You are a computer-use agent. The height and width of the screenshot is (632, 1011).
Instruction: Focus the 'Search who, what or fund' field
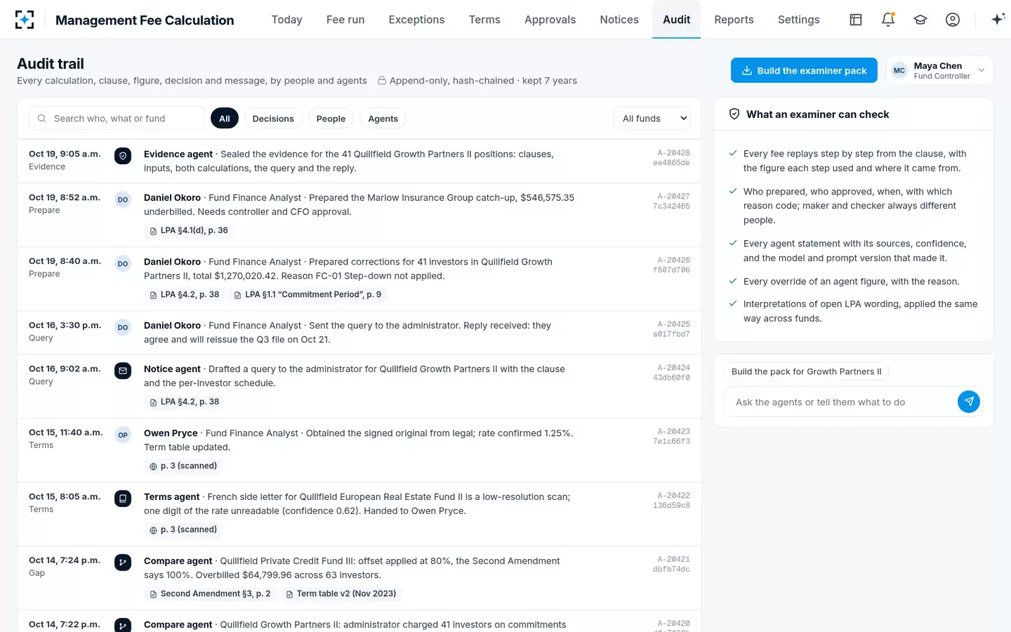tap(117, 119)
